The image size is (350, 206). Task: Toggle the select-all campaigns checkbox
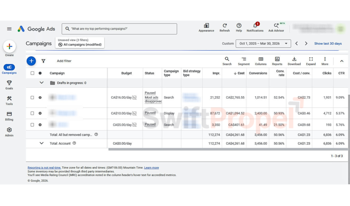point(32,73)
